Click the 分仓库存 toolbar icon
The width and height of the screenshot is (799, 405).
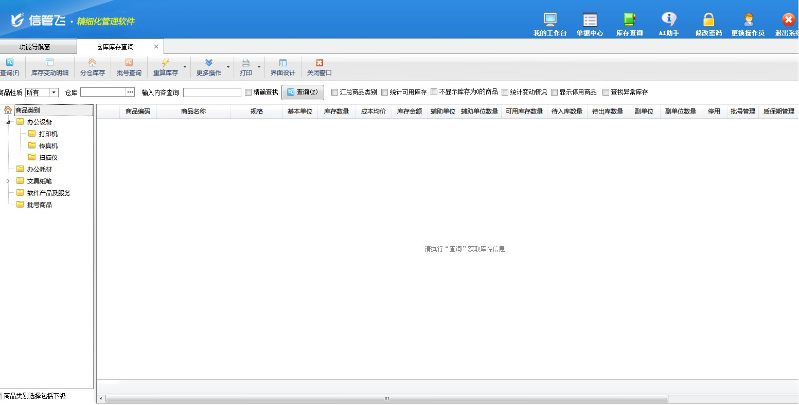click(x=93, y=67)
